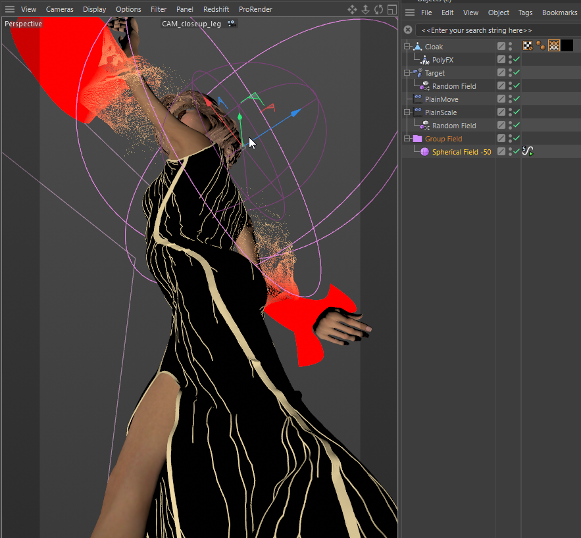This screenshot has height=538, width=581.
Task: Collapse the Cloak object hierarchy
Action: pyautogui.click(x=407, y=47)
